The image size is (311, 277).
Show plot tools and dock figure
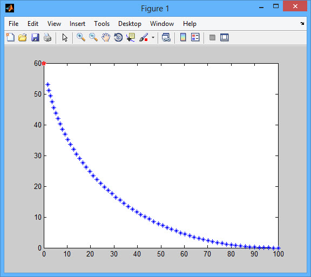point(224,37)
